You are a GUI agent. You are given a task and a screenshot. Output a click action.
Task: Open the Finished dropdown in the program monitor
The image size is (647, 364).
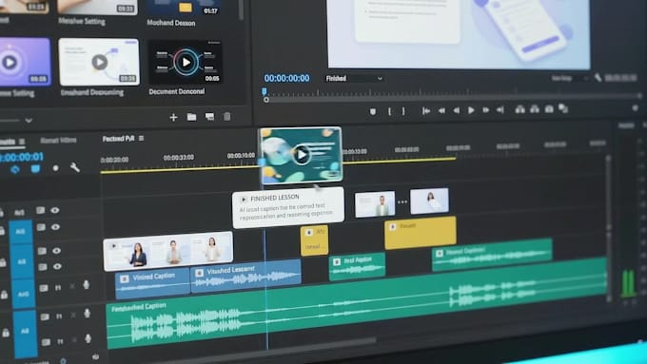point(354,78)
